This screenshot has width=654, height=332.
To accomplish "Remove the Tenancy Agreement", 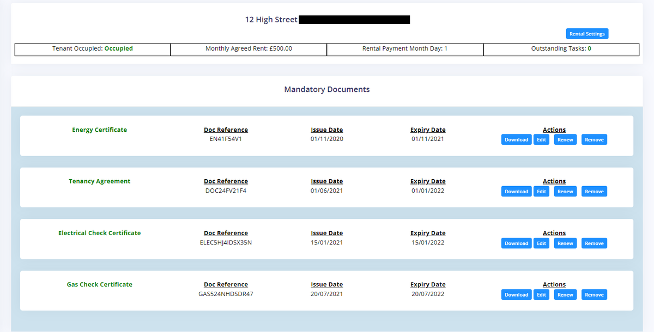I will click(x=594, y=192).
